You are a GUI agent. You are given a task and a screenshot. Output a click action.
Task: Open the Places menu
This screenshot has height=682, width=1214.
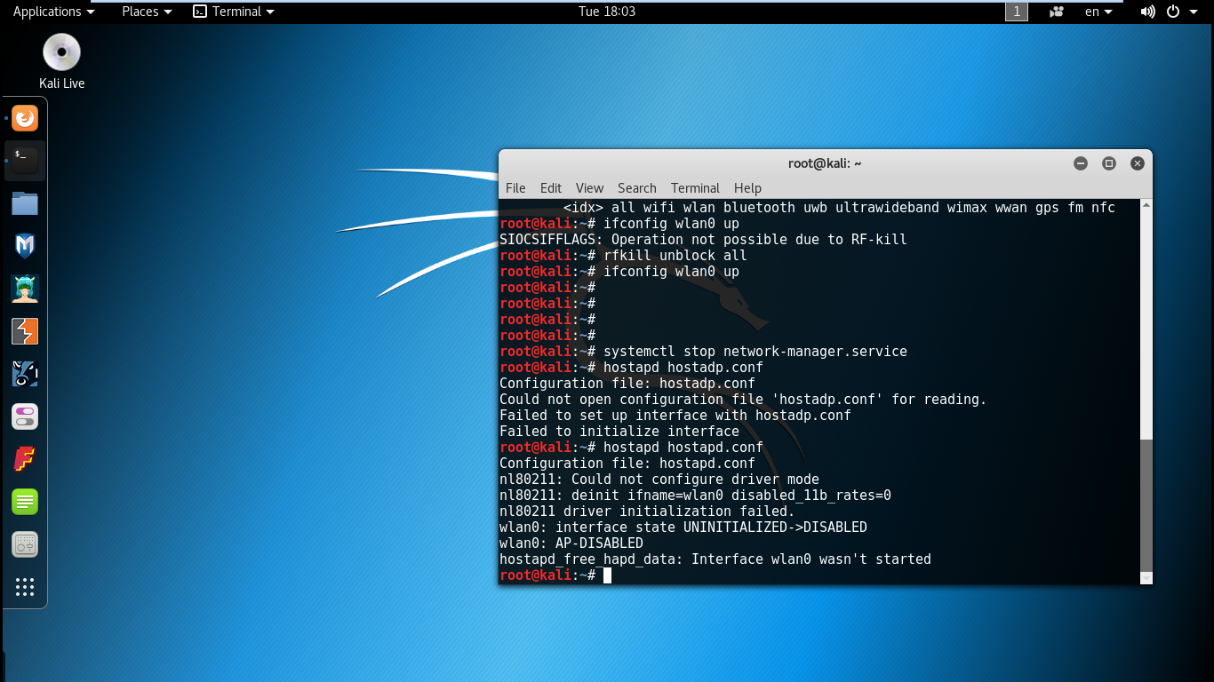tap(146, 12)
